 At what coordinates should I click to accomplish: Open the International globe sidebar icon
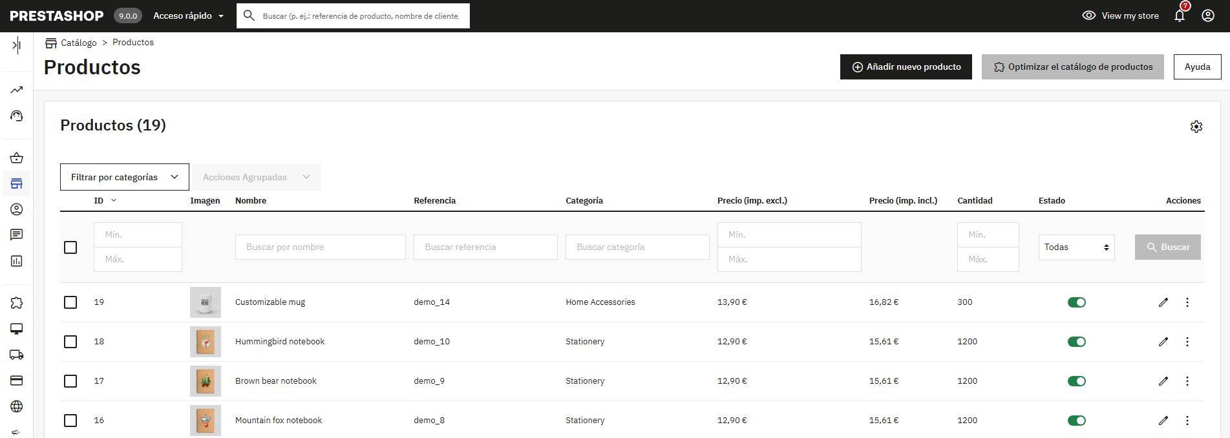17,406
